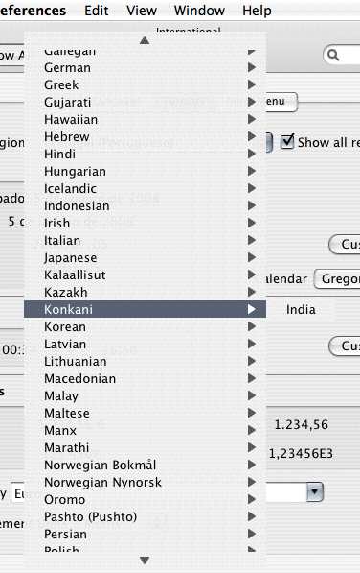Click the Customize button beside the dates
Screen dimensions: 360x573
click(x=345, y=244)
